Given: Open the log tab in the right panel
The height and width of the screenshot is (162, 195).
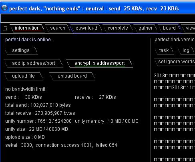Looking at the screenshot, I should tap(186, 50).
